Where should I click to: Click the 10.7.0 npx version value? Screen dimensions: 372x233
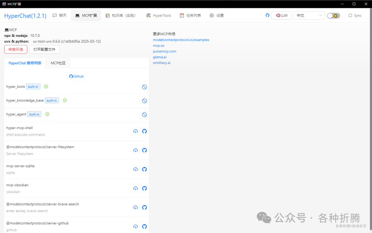(35, 35)
